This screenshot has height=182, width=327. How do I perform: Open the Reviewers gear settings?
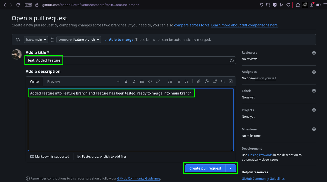[314, 53]
